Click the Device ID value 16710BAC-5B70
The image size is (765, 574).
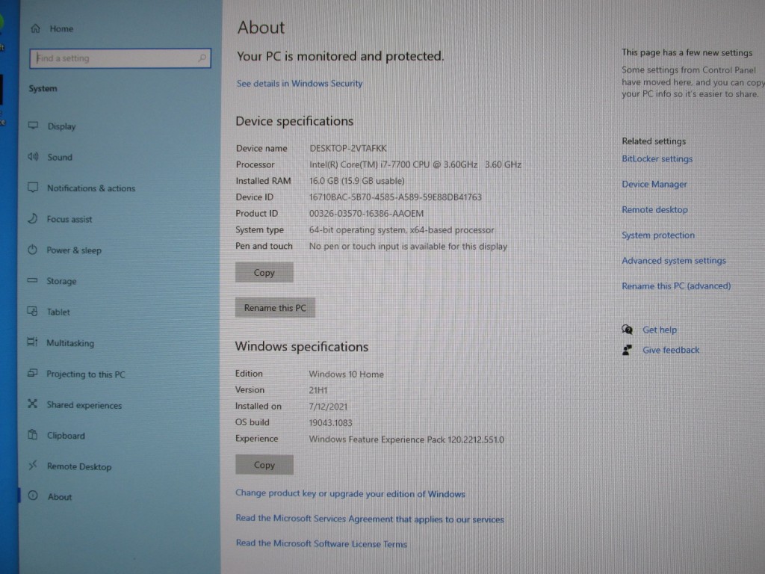point(395,197)
